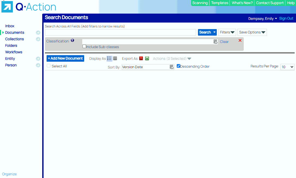This screenshot has height=178, width=296.
Task: Uncheck Descending Order checkbox
Action: pos(179,66)
